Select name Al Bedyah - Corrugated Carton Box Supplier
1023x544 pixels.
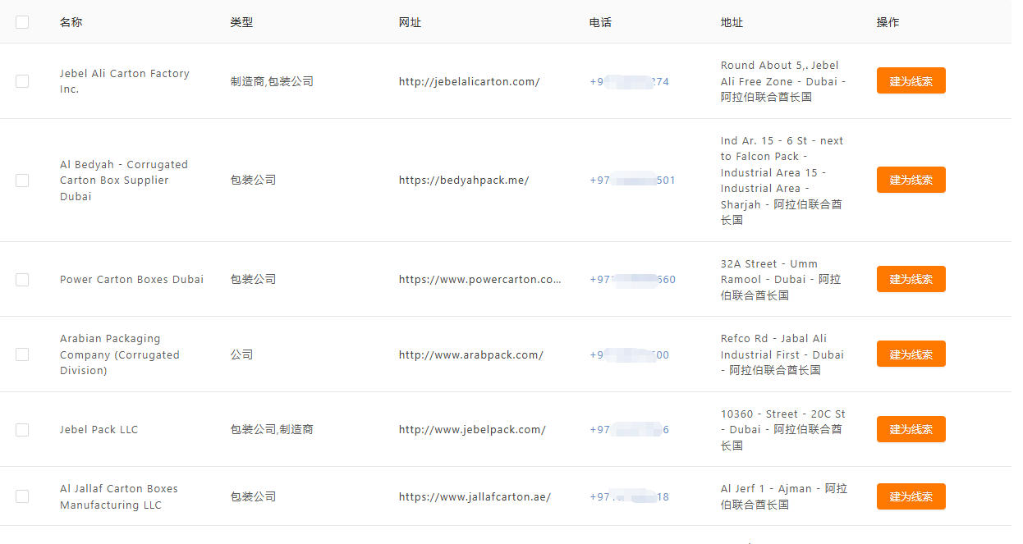(124, 180)
